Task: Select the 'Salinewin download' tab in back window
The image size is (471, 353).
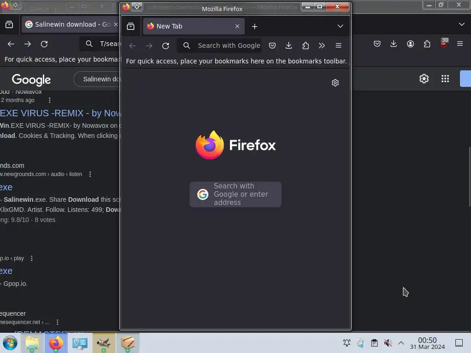Action: click(x=71, y=24)
